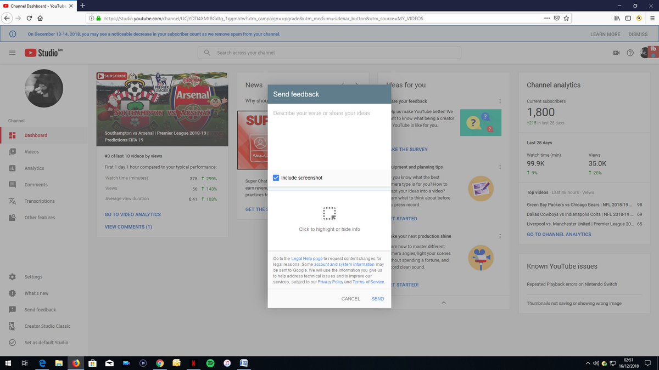Image resolution: width=659 pixels, height=370 pixels.
Task: Open Thumbnails not saving or showing wrong image
Action: (x=574, y=303)
